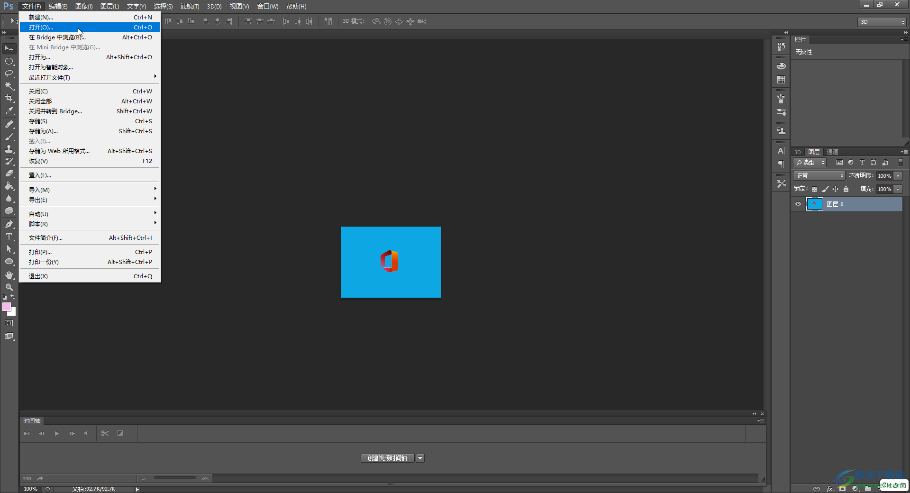This screenshot has width=910, height=493.
Task: Click the timeline split scissors button
Action: (x=105, y=433)
